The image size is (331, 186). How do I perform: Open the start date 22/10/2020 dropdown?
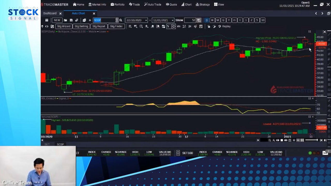coord(146,20)
